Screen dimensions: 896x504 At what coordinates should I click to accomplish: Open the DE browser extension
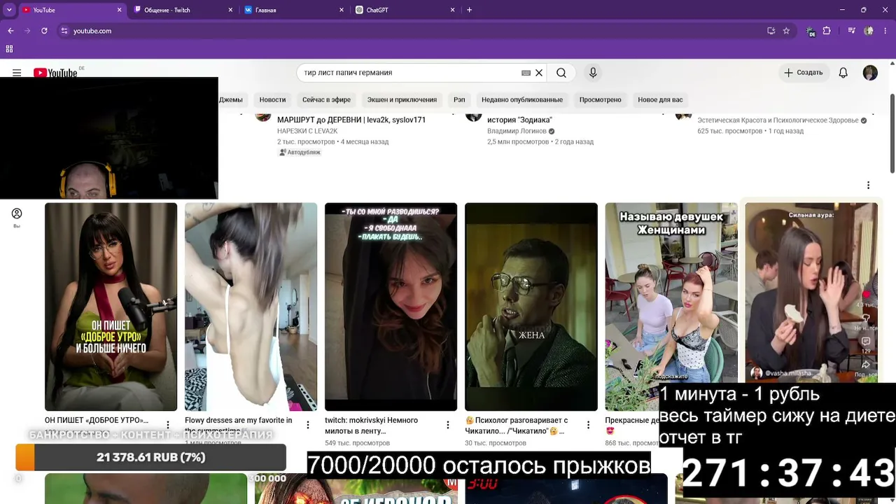(811, 31)
